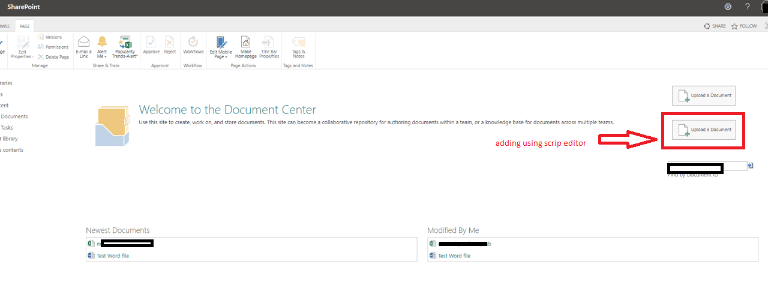The width and height of the screenshot is (768, 282).
Task: Set page with Make Homepage
Action: tap(246, 47)
